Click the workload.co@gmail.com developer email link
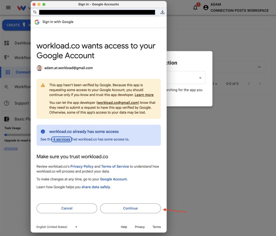The image size is (276, 236). pyautogui.click(x=118, y=103)
